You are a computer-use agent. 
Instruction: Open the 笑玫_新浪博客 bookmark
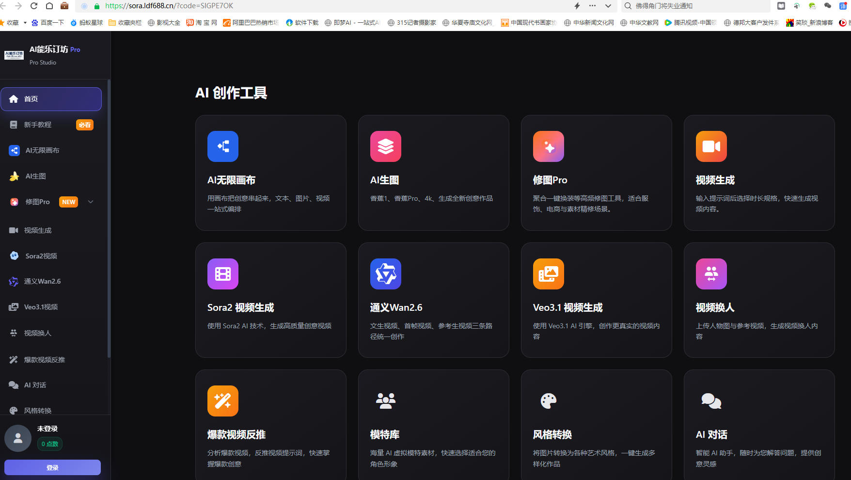[x=809, y=23]
